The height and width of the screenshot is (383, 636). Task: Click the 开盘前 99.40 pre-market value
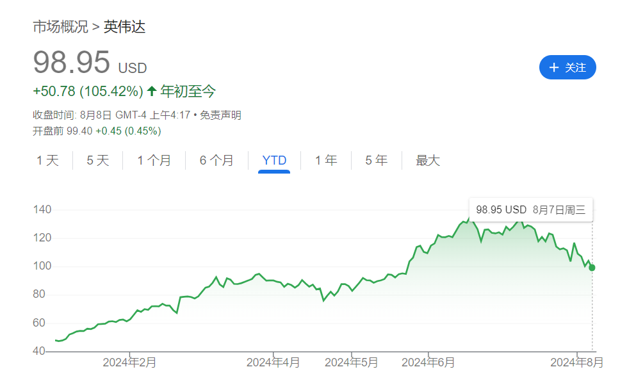click(63, 131)
